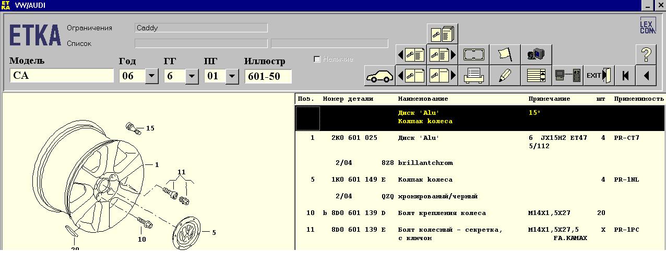666x274 pixels.
Task: Click the 6 JX15H2 ET47 note
Action: (x=557, y=138)
